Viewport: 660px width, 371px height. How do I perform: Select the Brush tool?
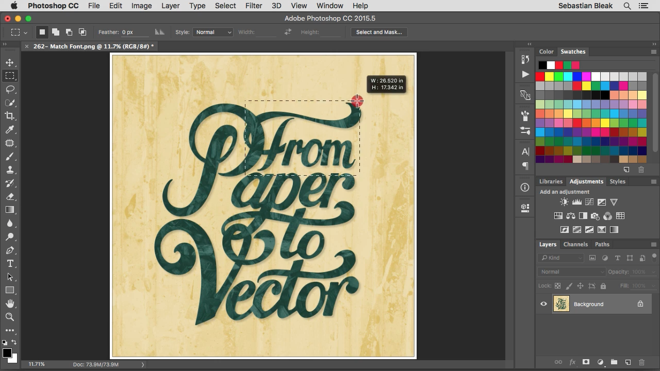click(10, 157)
